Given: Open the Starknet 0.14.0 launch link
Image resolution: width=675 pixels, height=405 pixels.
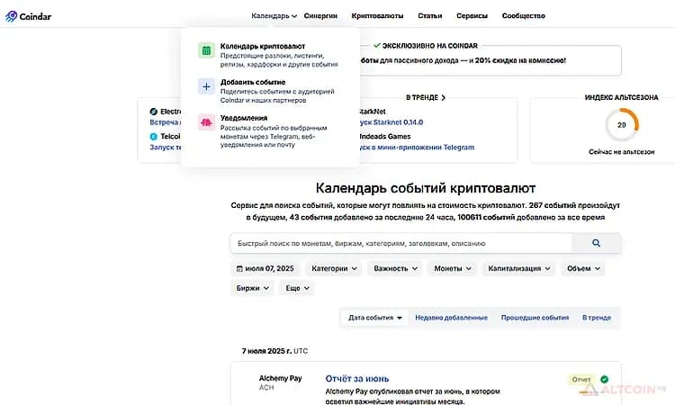Looking at the screenshot, I should tap(391, 122).
